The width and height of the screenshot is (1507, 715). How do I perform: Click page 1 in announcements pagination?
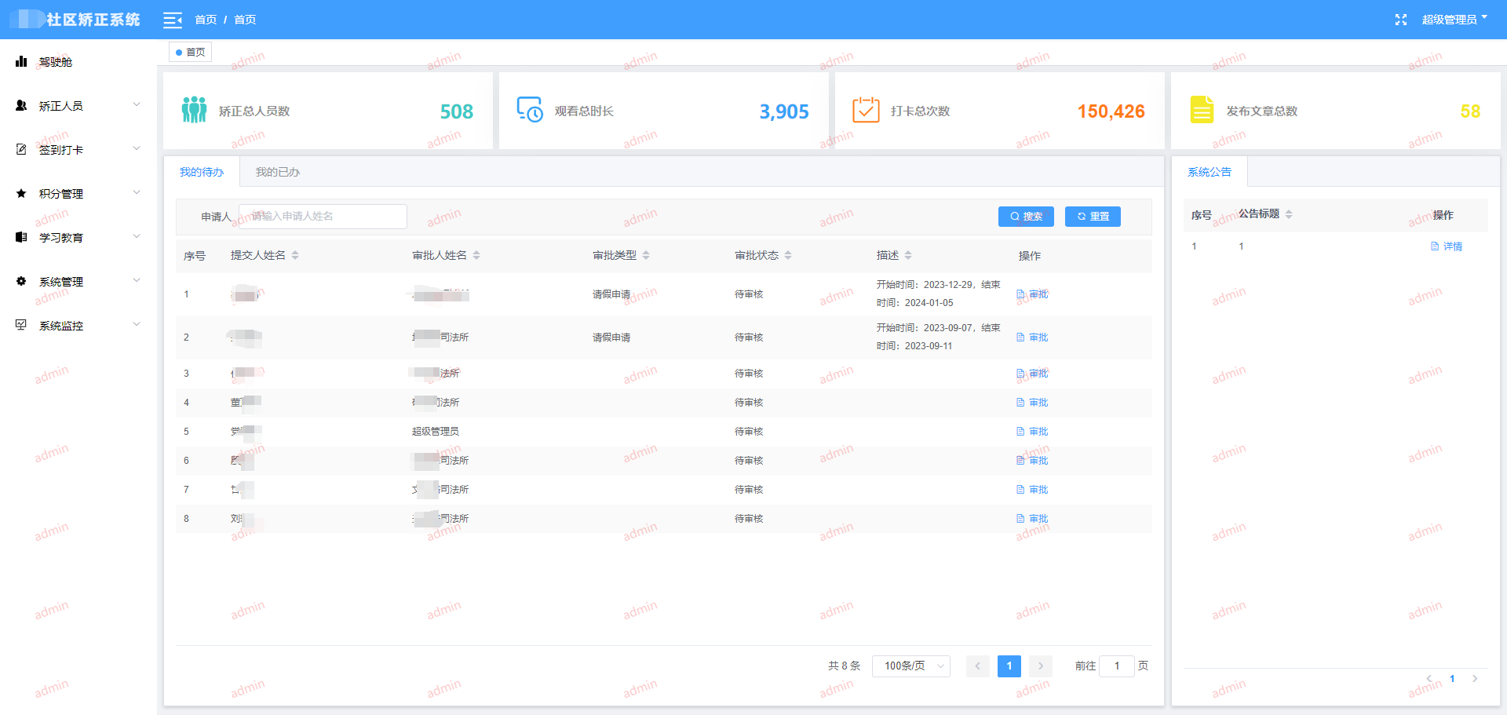point(1452,679)
